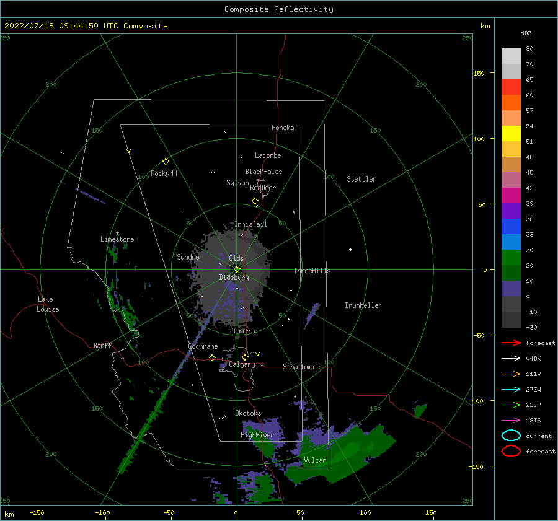Viewport: 558px width, 521px height.
Task: Click the Stettler town label
Action: [x=361, y=179]
